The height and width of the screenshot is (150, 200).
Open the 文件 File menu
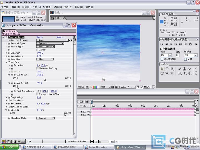pos(5,7)
